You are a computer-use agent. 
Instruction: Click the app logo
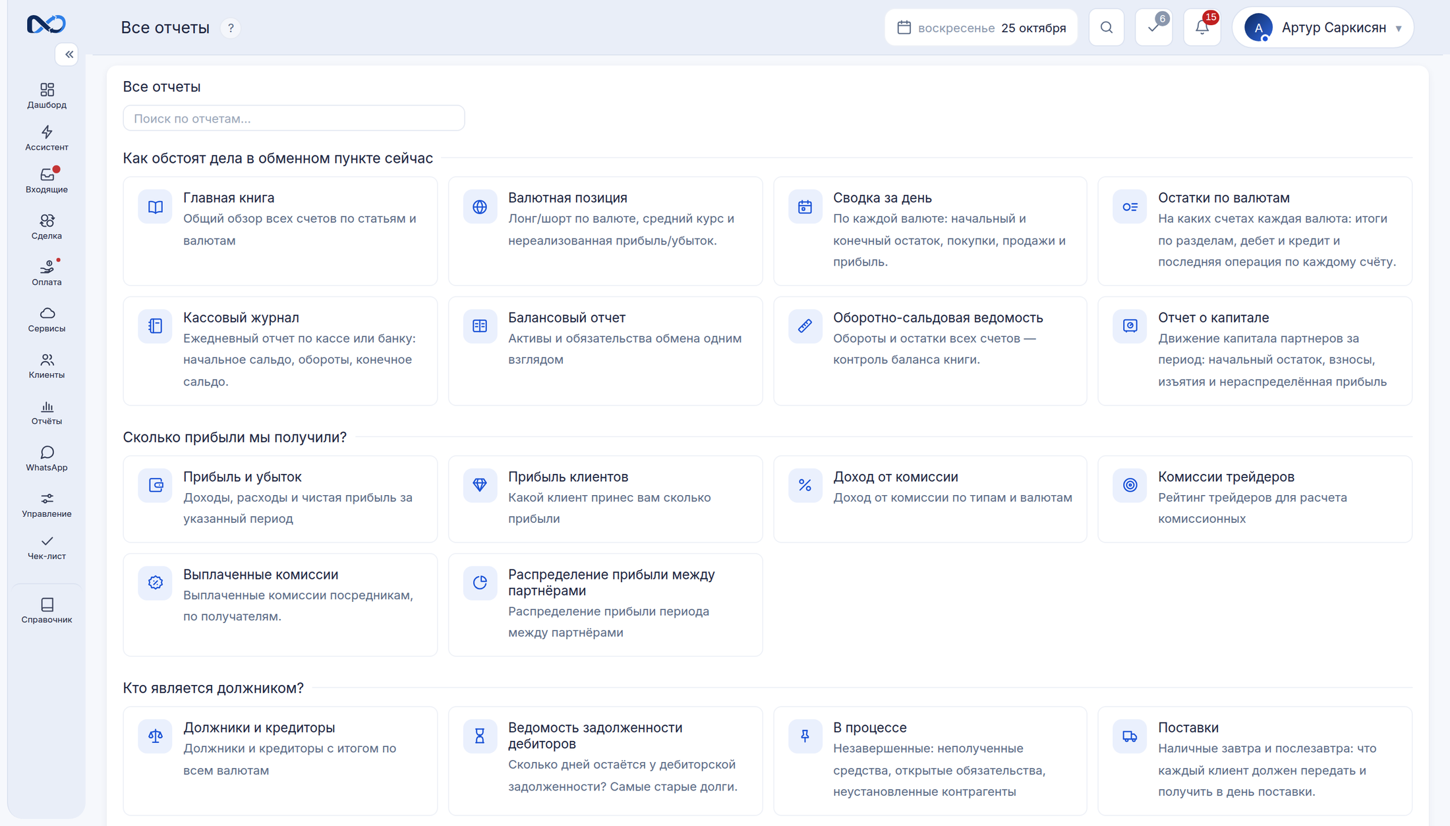click(46, 24)
